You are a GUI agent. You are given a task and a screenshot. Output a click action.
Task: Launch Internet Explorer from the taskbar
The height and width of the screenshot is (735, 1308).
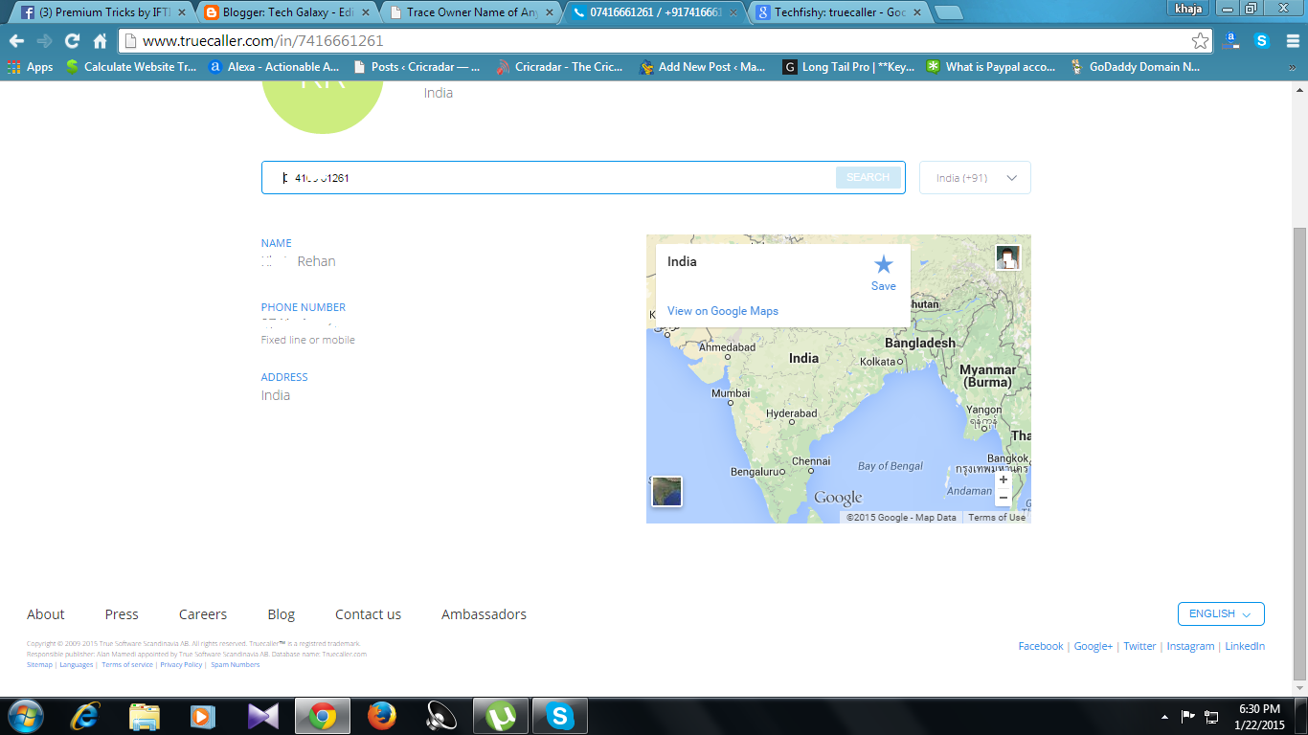pyautogui.click(x=85, y=716)
